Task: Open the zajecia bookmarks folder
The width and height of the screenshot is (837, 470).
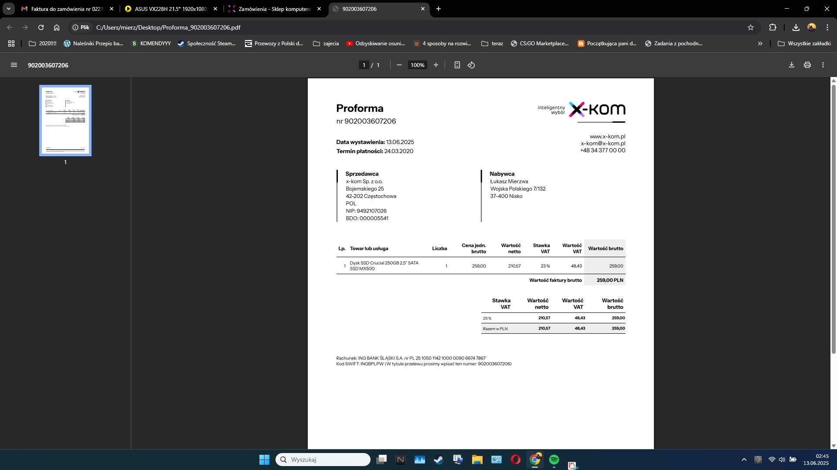Action: pyautogui.click(x=326, y=44)
